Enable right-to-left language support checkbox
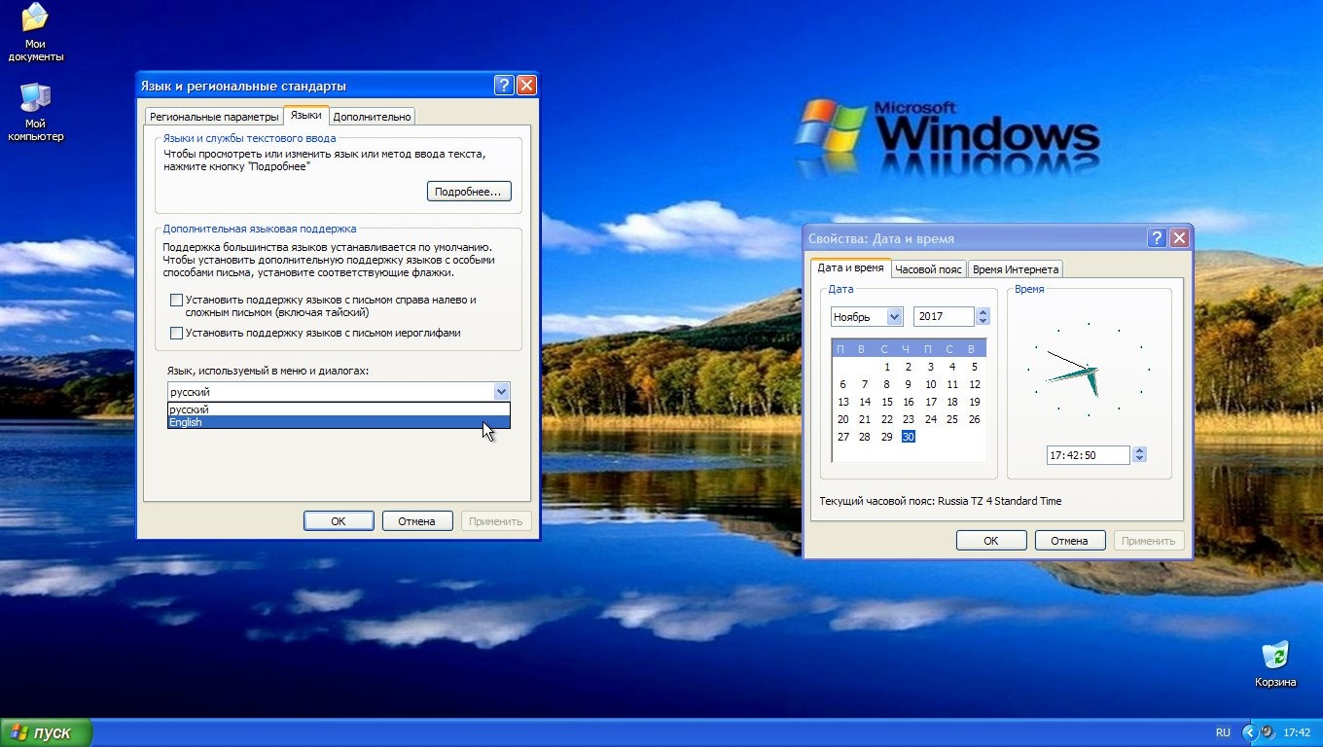The image size is (1323, 747). pos(176,301)
